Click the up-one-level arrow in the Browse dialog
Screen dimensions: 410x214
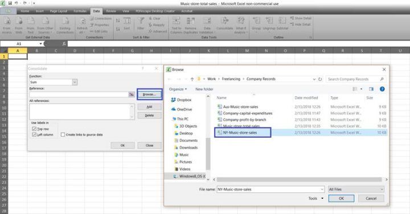pos(192,79)
